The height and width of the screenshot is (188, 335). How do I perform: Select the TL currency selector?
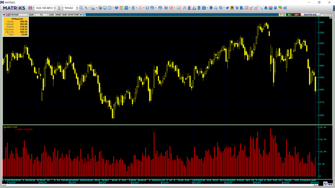[x=42, y=15]
